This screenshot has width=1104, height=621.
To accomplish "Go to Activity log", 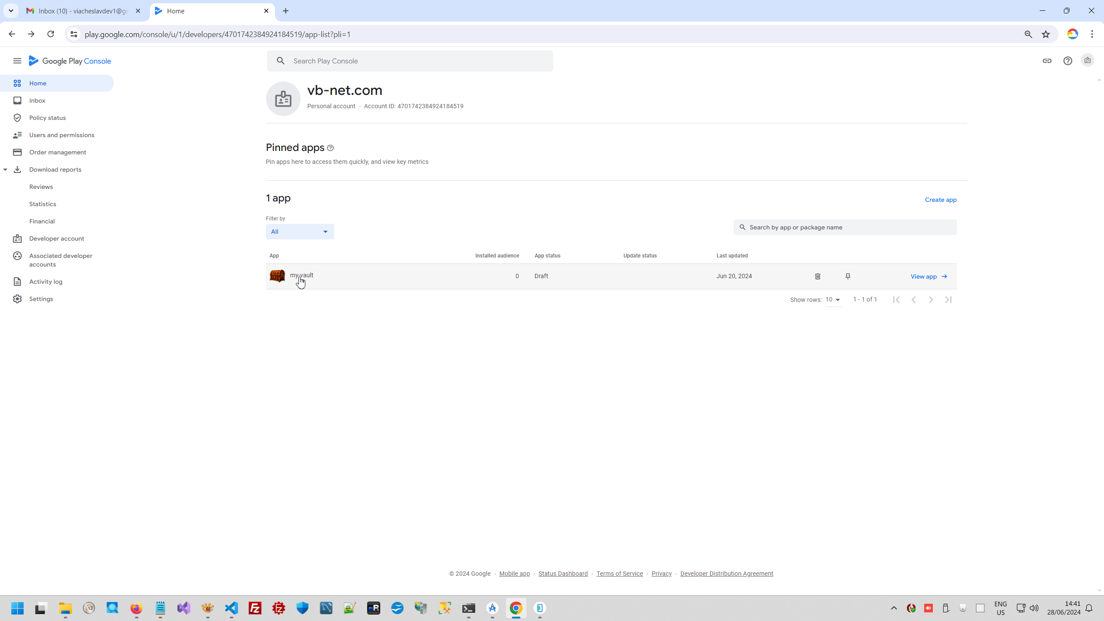I will pos(46,282).
